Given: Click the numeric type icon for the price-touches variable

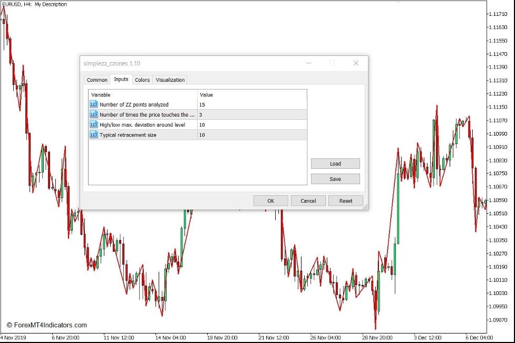Looking at the screenshot, I should click(x=93, y=115).
